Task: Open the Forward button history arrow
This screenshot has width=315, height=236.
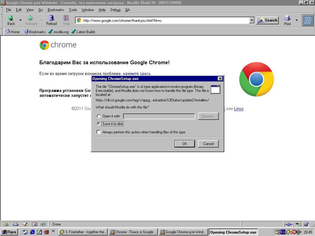Action: pyautogui.click(x=41, y=20)
